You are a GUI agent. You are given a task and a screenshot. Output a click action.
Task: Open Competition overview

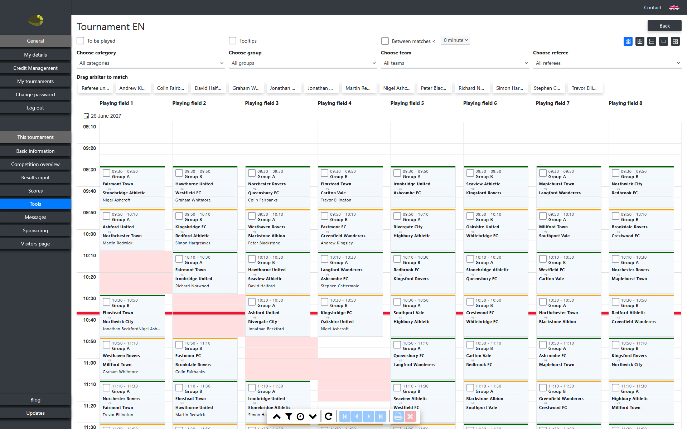[35, 164]
